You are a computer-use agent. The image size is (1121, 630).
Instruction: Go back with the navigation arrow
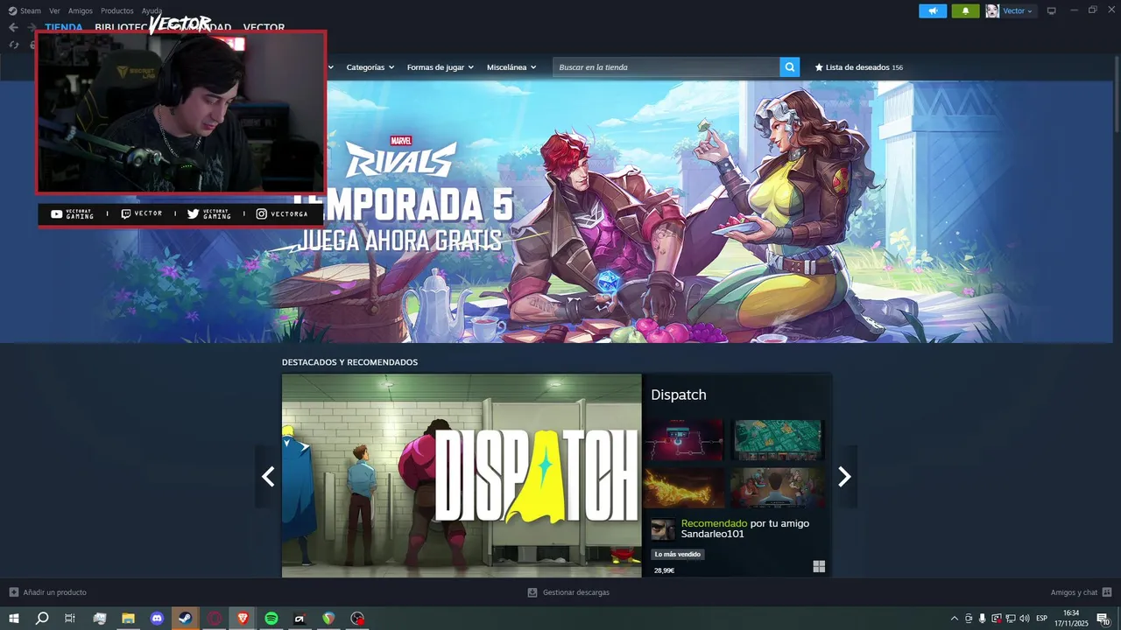13,27
